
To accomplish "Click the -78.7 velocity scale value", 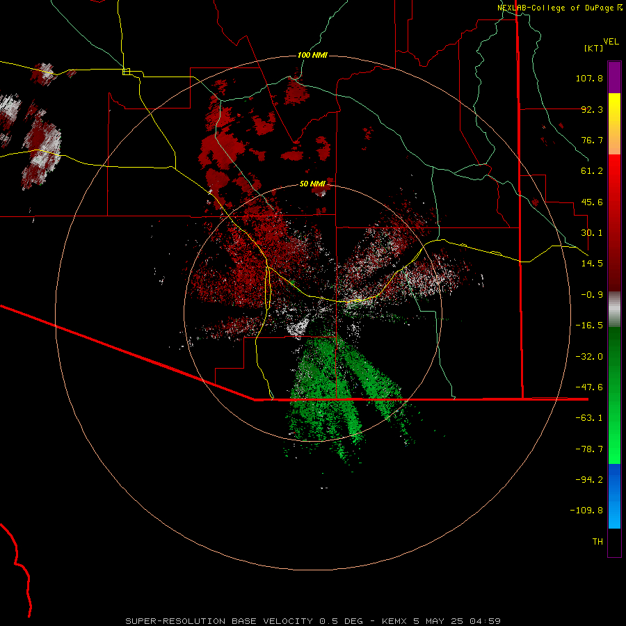I will click(589, 449).
